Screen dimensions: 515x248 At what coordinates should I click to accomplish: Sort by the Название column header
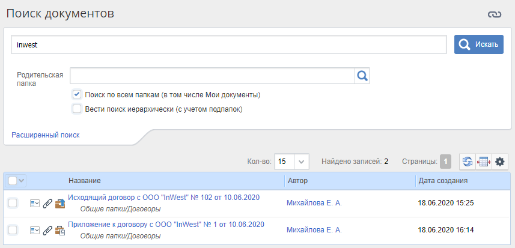tap(85, 181)
